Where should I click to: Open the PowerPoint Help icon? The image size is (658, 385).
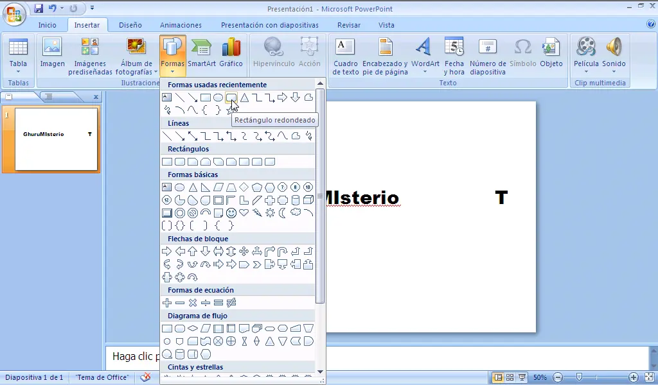click(x=651, y=24)
